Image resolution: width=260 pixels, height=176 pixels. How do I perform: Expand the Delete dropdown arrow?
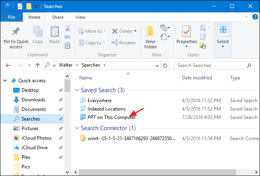tap(136, 31)
